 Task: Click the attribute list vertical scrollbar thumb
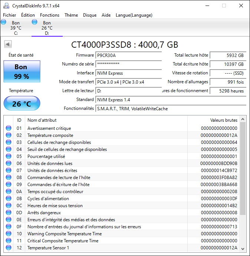[243, 168]
